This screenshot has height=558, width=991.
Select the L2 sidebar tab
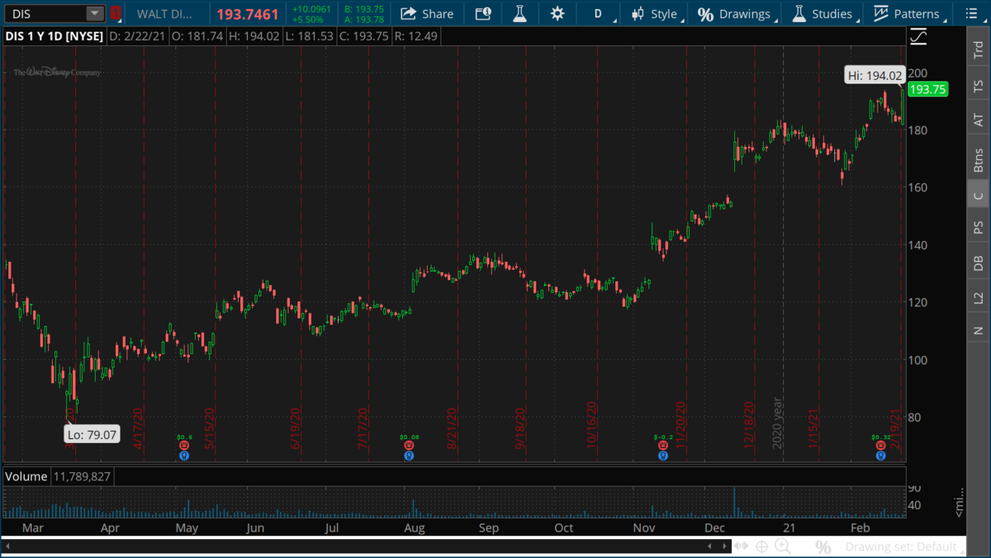[x=979, y=297]
